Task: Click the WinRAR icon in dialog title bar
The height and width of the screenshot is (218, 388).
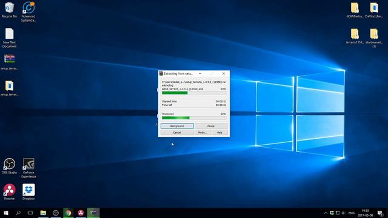Action: point(161,74)
